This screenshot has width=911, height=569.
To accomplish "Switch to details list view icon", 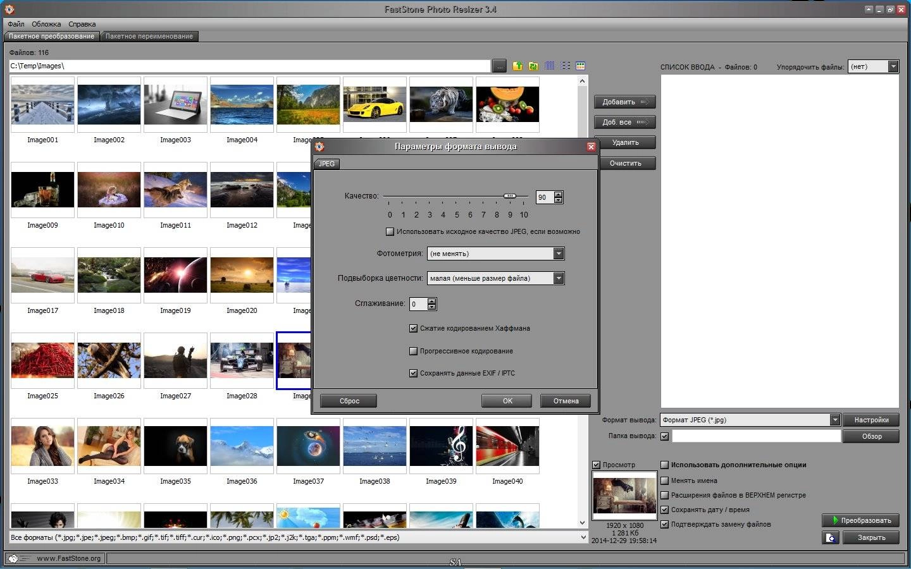I will [x=549, y=66].
